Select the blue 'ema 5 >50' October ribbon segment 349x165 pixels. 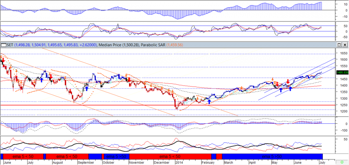click(116, 156)
